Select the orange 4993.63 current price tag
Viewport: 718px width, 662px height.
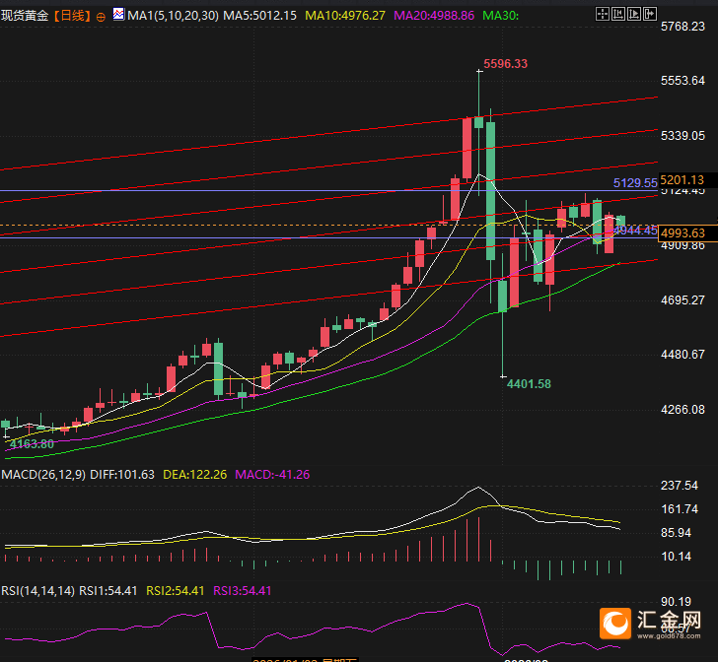pos(682,232)
